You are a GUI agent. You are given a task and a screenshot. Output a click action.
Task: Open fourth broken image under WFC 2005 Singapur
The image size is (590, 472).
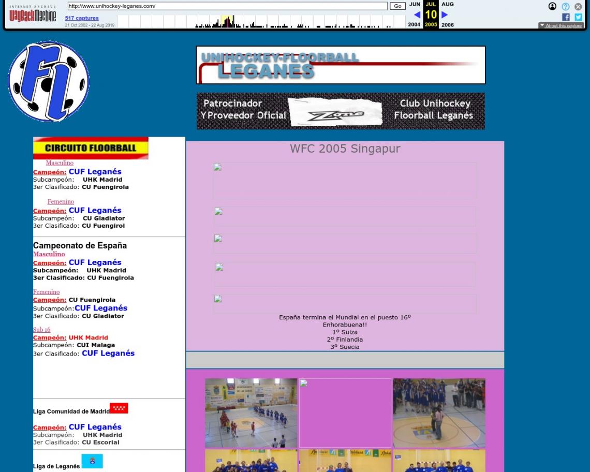(345, 274)
